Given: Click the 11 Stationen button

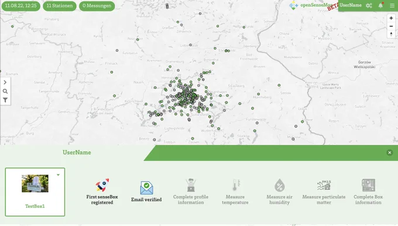Looking at the screenshot, I should tap(59, 6).
